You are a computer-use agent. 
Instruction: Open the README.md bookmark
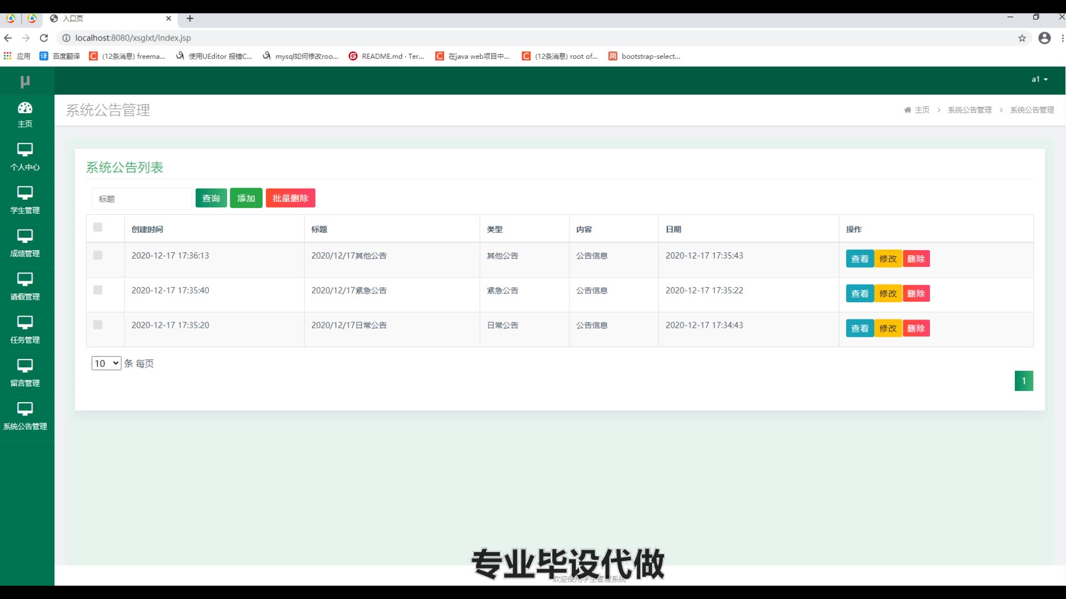(x=386, y=56)
